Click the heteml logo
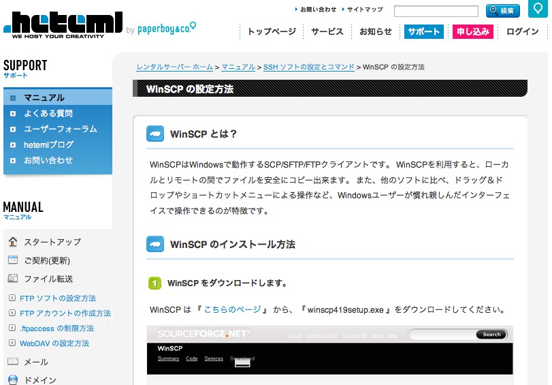This screenshot has height=385, width=552. click(63, 25)
